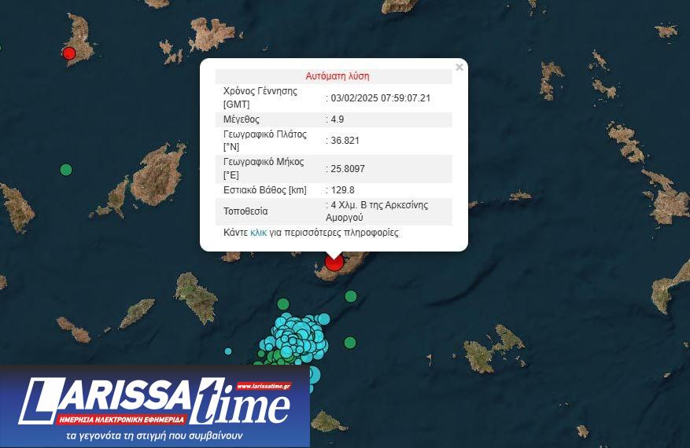The image size is (690, 448).
Task: Click the green marker just below the red epicenter
Action: [x=351, y=296]
